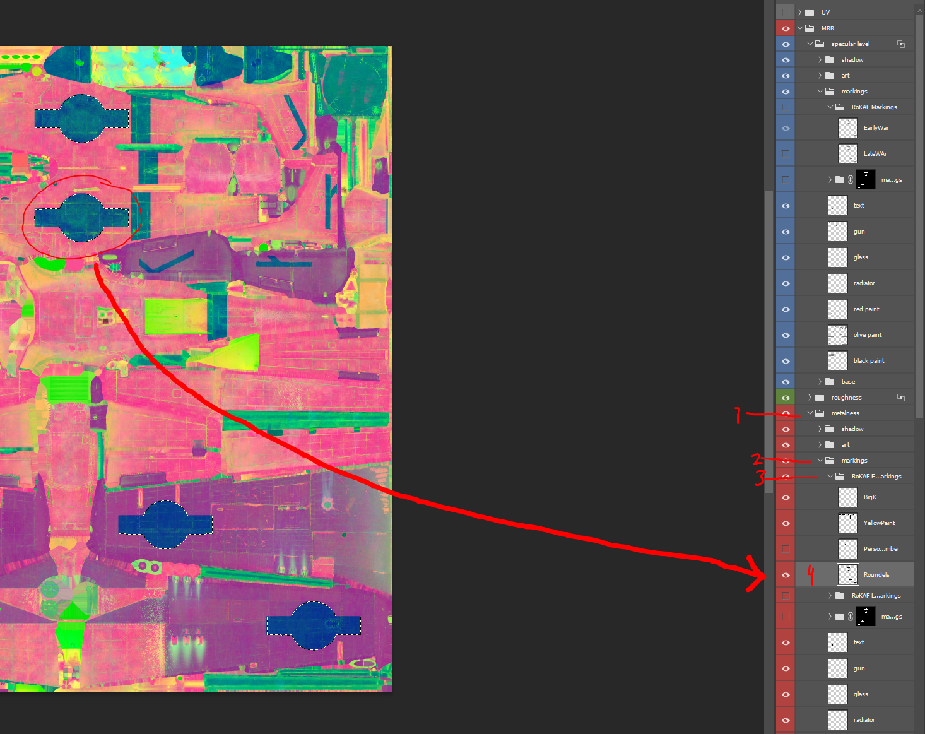The image size is (925, 734).
Task: Click the mask link chain in metalness ma...gs
Action: tap(851, 617)
